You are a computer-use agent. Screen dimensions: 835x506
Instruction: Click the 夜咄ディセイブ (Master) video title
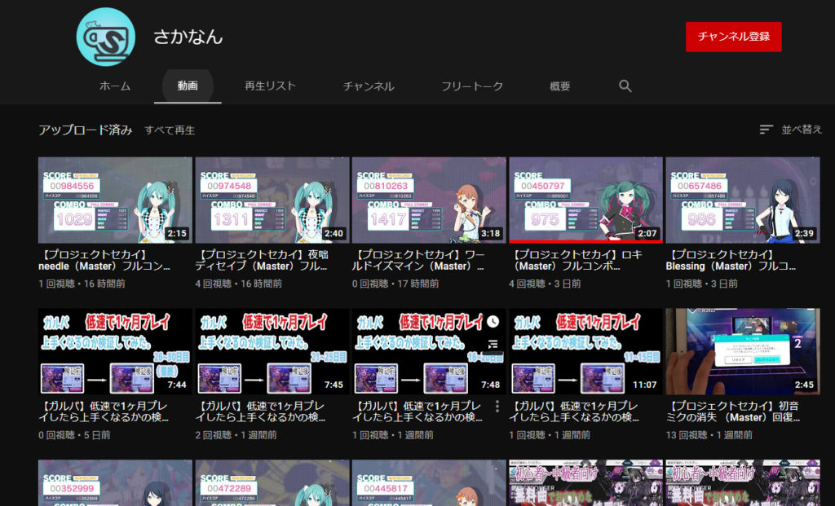[262, 260]
